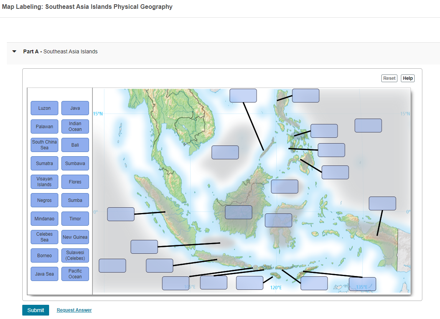Open the Help dialog
The image size is (440, 319).
tap(407, 78)
